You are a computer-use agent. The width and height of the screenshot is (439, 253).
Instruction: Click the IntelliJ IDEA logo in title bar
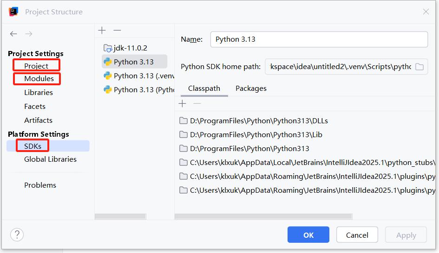tap(13, 12)
